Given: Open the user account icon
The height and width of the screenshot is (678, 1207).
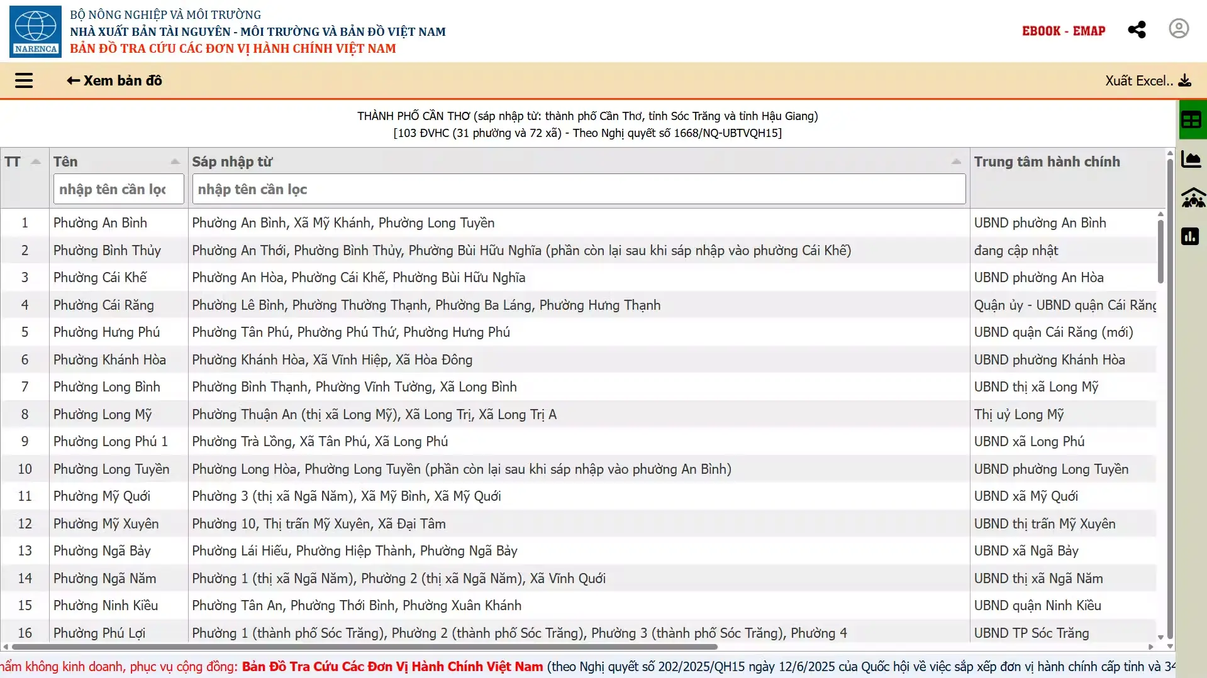Looking at the screenshot, I should click(1179, 29).
